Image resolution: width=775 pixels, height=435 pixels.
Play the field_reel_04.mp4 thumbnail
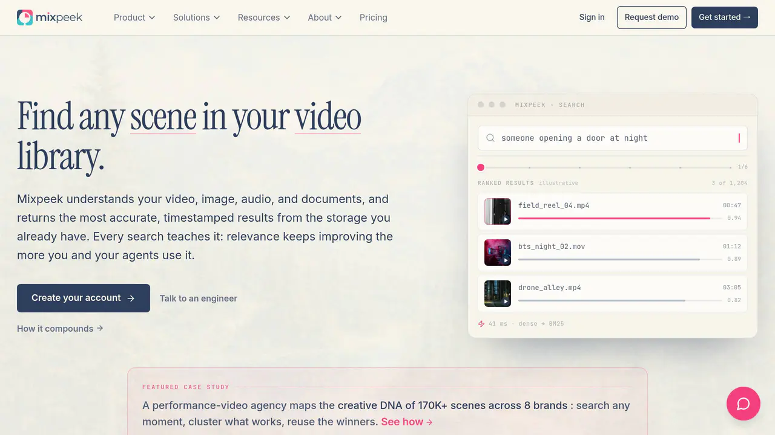pyautogui.click(x=498, y=211)
